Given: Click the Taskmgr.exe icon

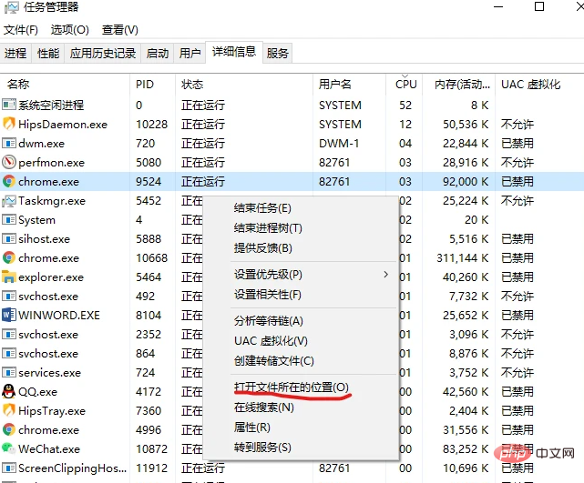Looking at the screenshot, I should [x=9, y=201].
